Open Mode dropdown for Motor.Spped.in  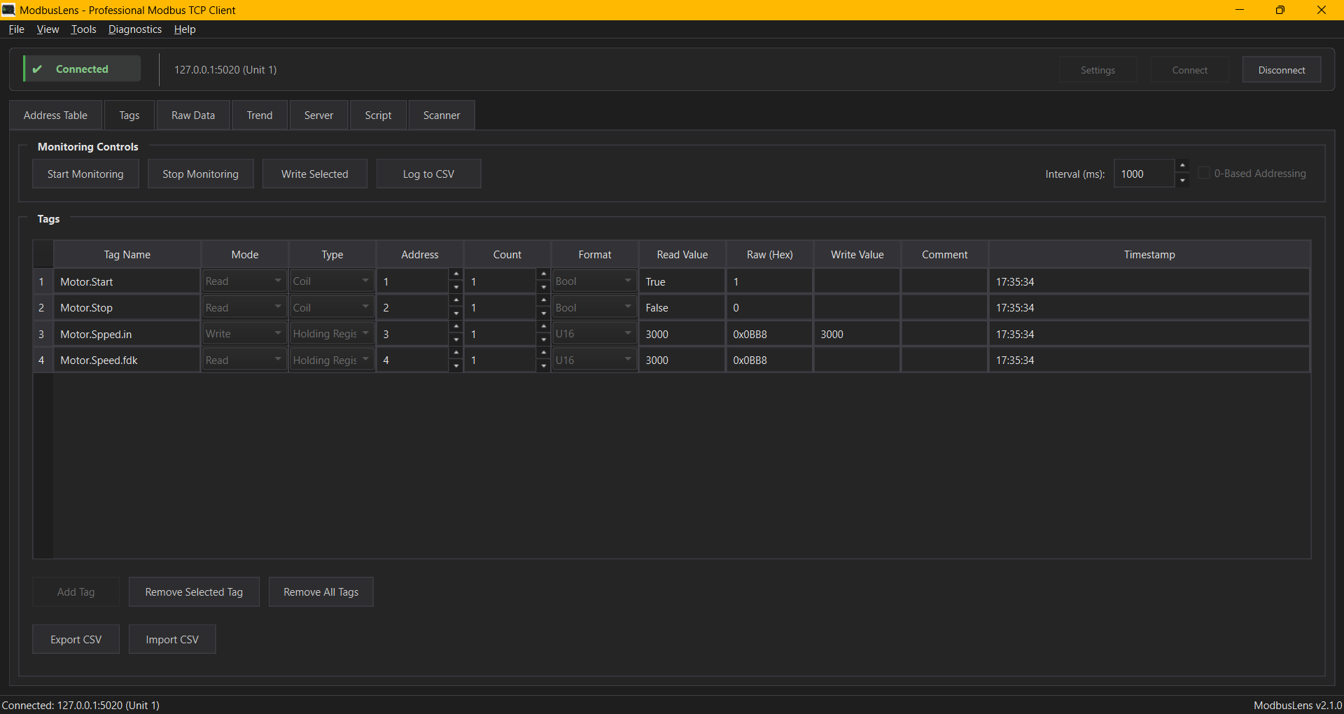tap(244, 334)
